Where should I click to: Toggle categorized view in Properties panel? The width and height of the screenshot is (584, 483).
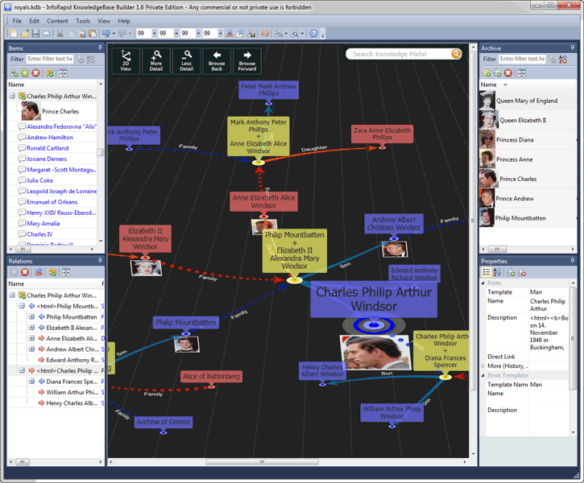pyautogui.click(x=487, y=272)
